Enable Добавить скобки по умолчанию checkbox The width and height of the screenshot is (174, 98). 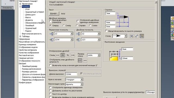[x=50, y=91]
